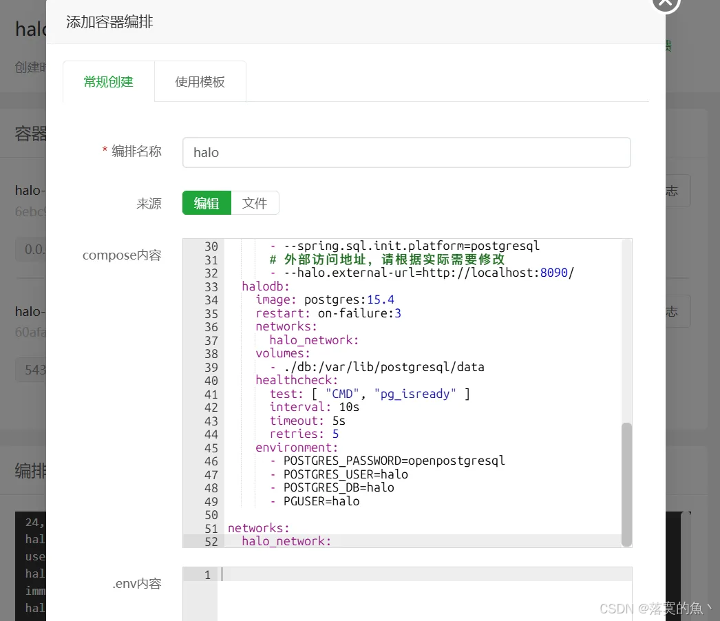The width and height of the screenshot is (720, 621).
Task: Click the 'timeout: 5s' line
Action: [307, 421]
